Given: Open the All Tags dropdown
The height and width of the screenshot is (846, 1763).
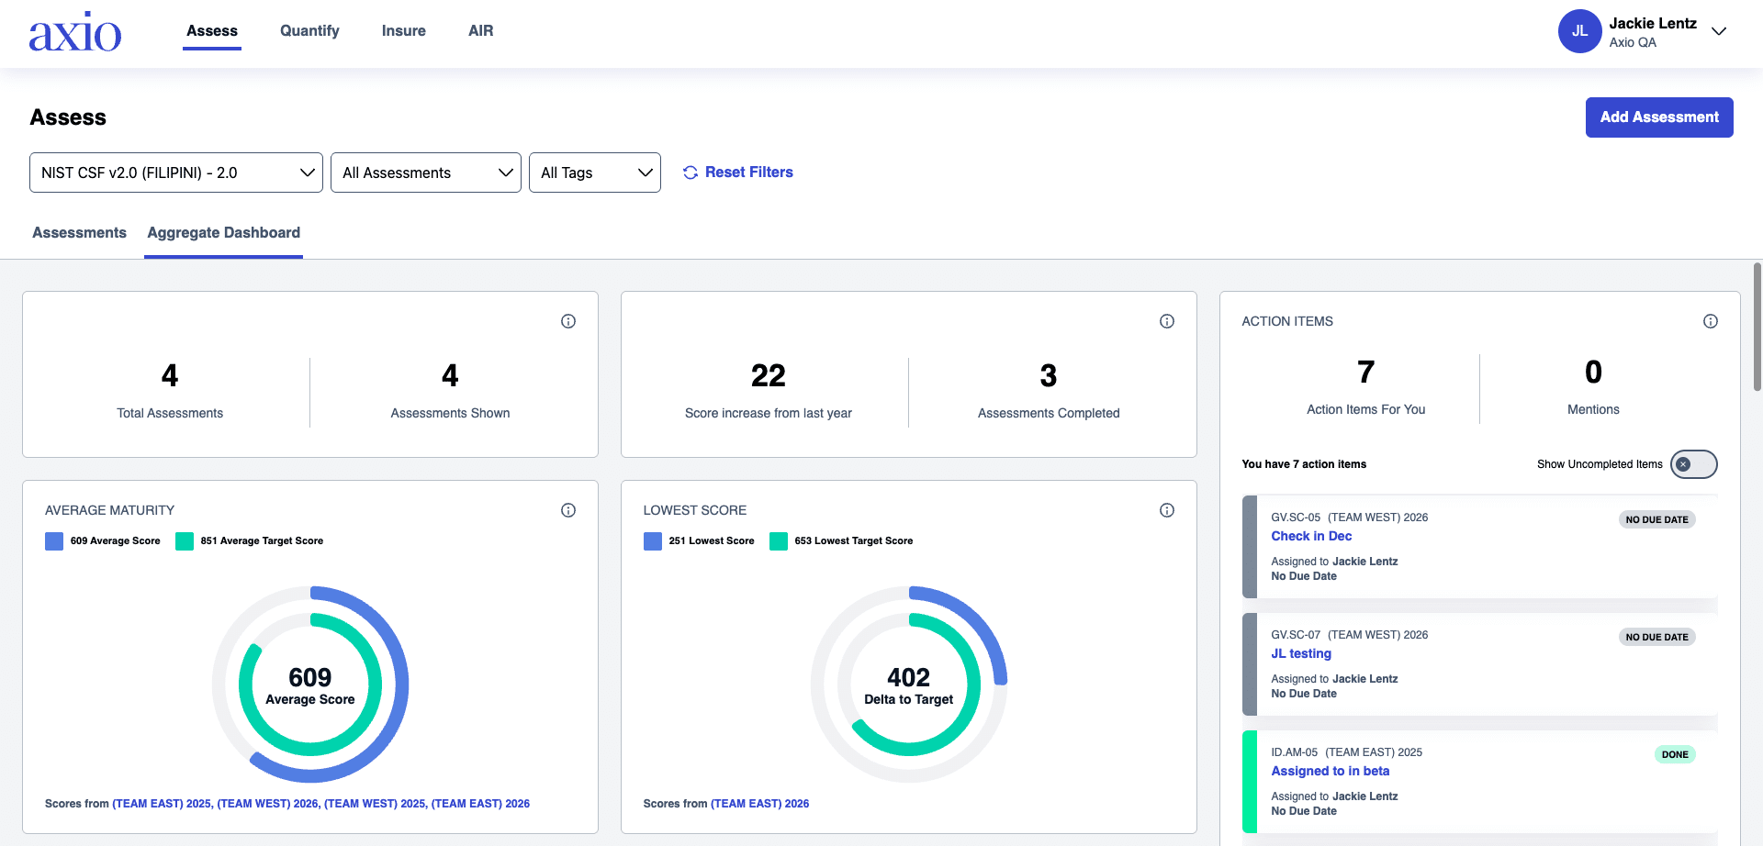Looking at the screenshot, I should point(595,173).
